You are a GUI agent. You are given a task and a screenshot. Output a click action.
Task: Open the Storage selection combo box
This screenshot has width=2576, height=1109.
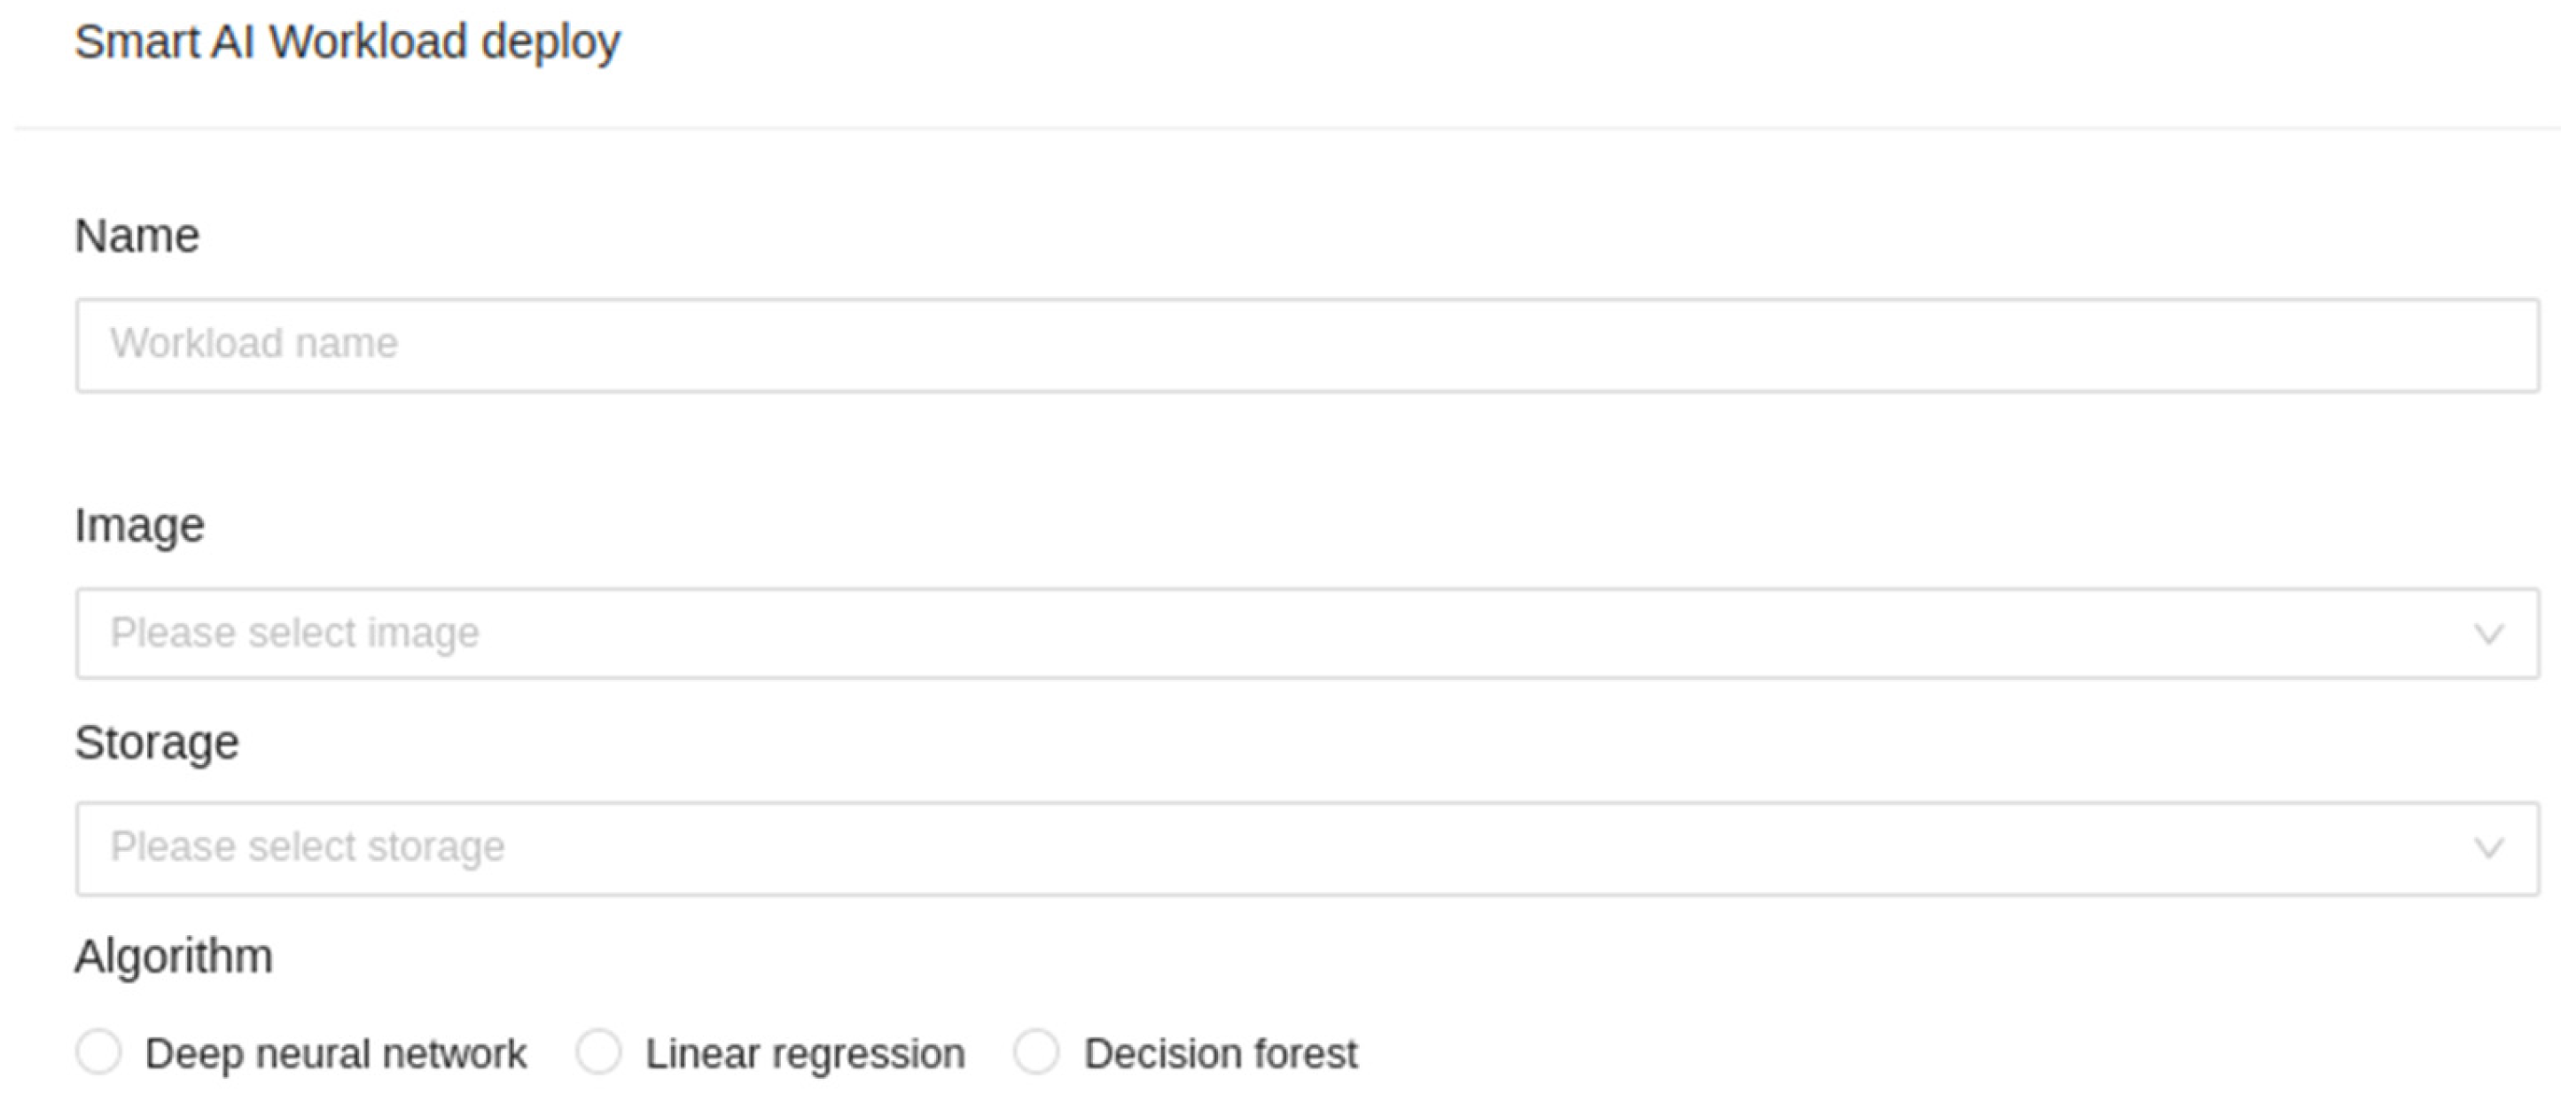tap(1306, 849)
